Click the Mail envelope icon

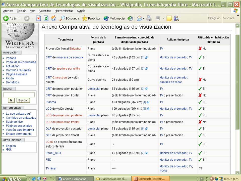pyautogui.click(x=139, y=18)
